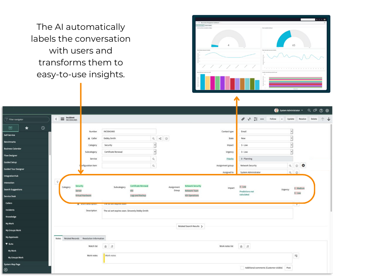
Task: Open Subcategory dropdown showing Certificate Renewal
Action: 129,152
